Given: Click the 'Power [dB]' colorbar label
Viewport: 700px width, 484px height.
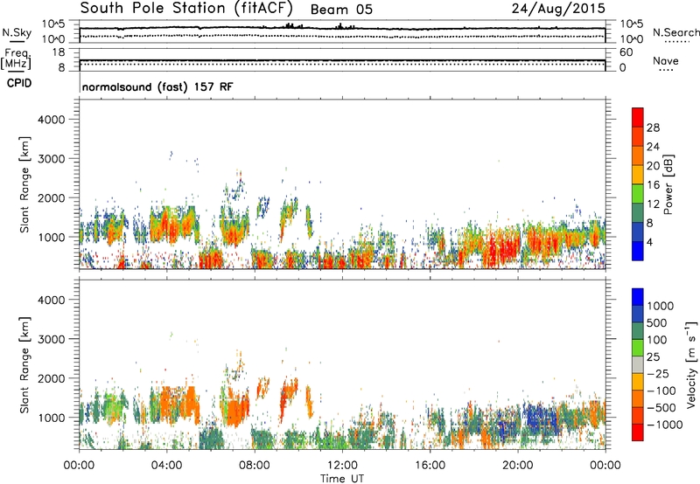Looking at the screenshot, I should 668,184.
